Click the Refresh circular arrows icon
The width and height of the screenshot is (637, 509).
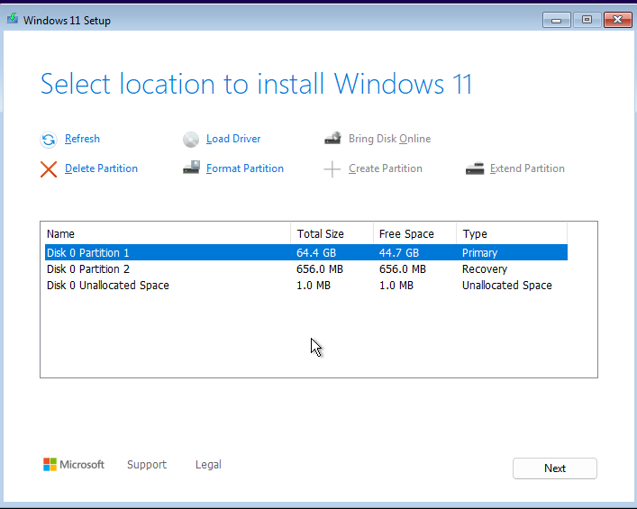[x=49, y=140]
